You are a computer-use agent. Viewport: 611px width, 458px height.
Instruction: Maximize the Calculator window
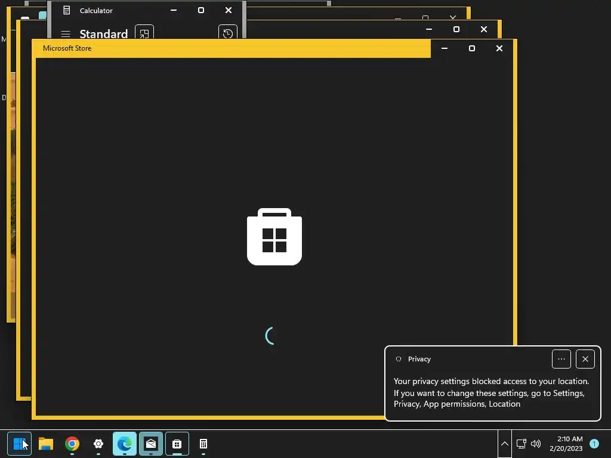click(x=201, y=10)
